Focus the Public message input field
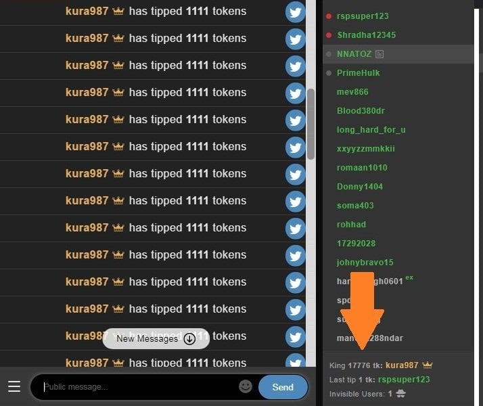The width and height of the screenshot is (483, 406). click(x=140, y=387)
